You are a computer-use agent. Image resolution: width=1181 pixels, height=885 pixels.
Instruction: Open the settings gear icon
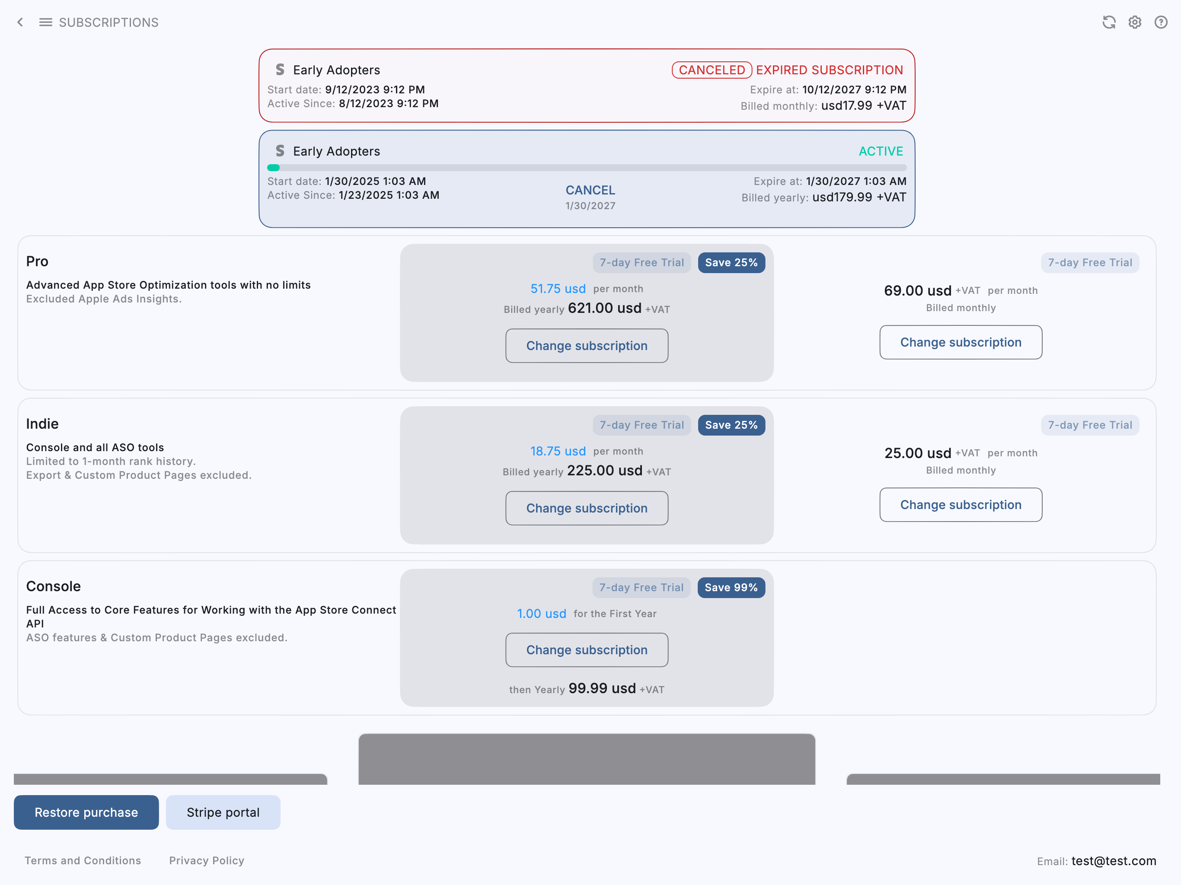point(1135,22)
